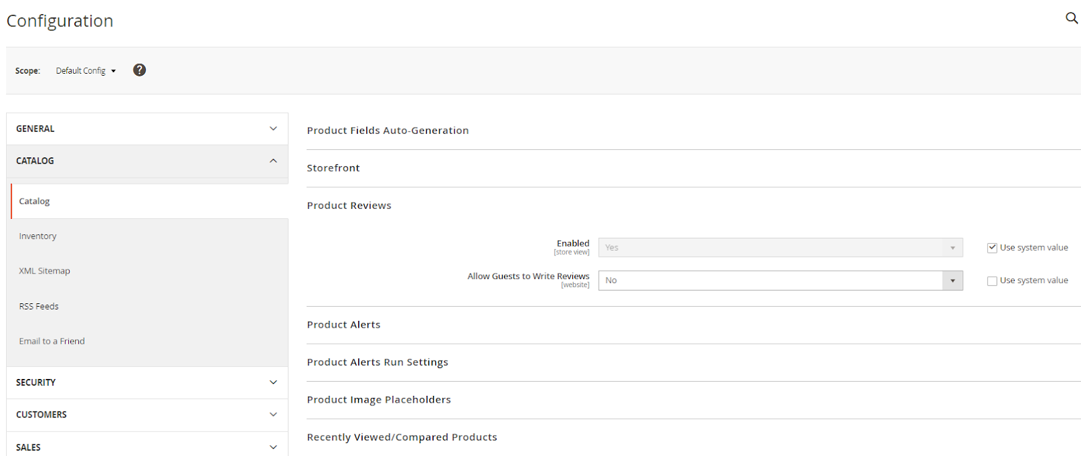1081x456 pixels.
Task: Select the Inventory menu item
Action: click(38, 236)
